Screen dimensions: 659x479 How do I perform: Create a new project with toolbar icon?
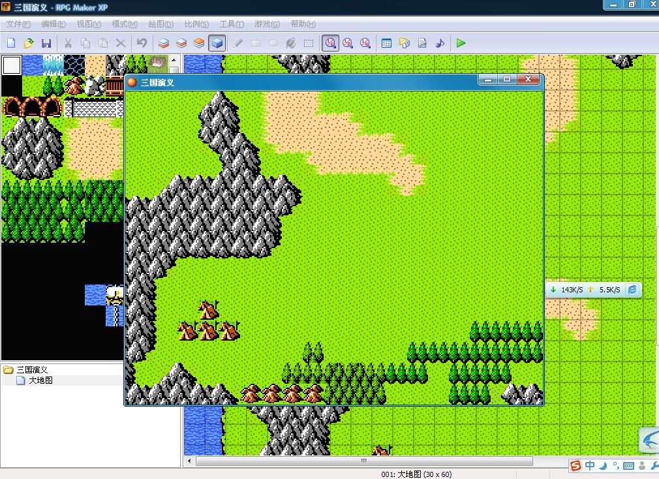click(x=11, y=43)
